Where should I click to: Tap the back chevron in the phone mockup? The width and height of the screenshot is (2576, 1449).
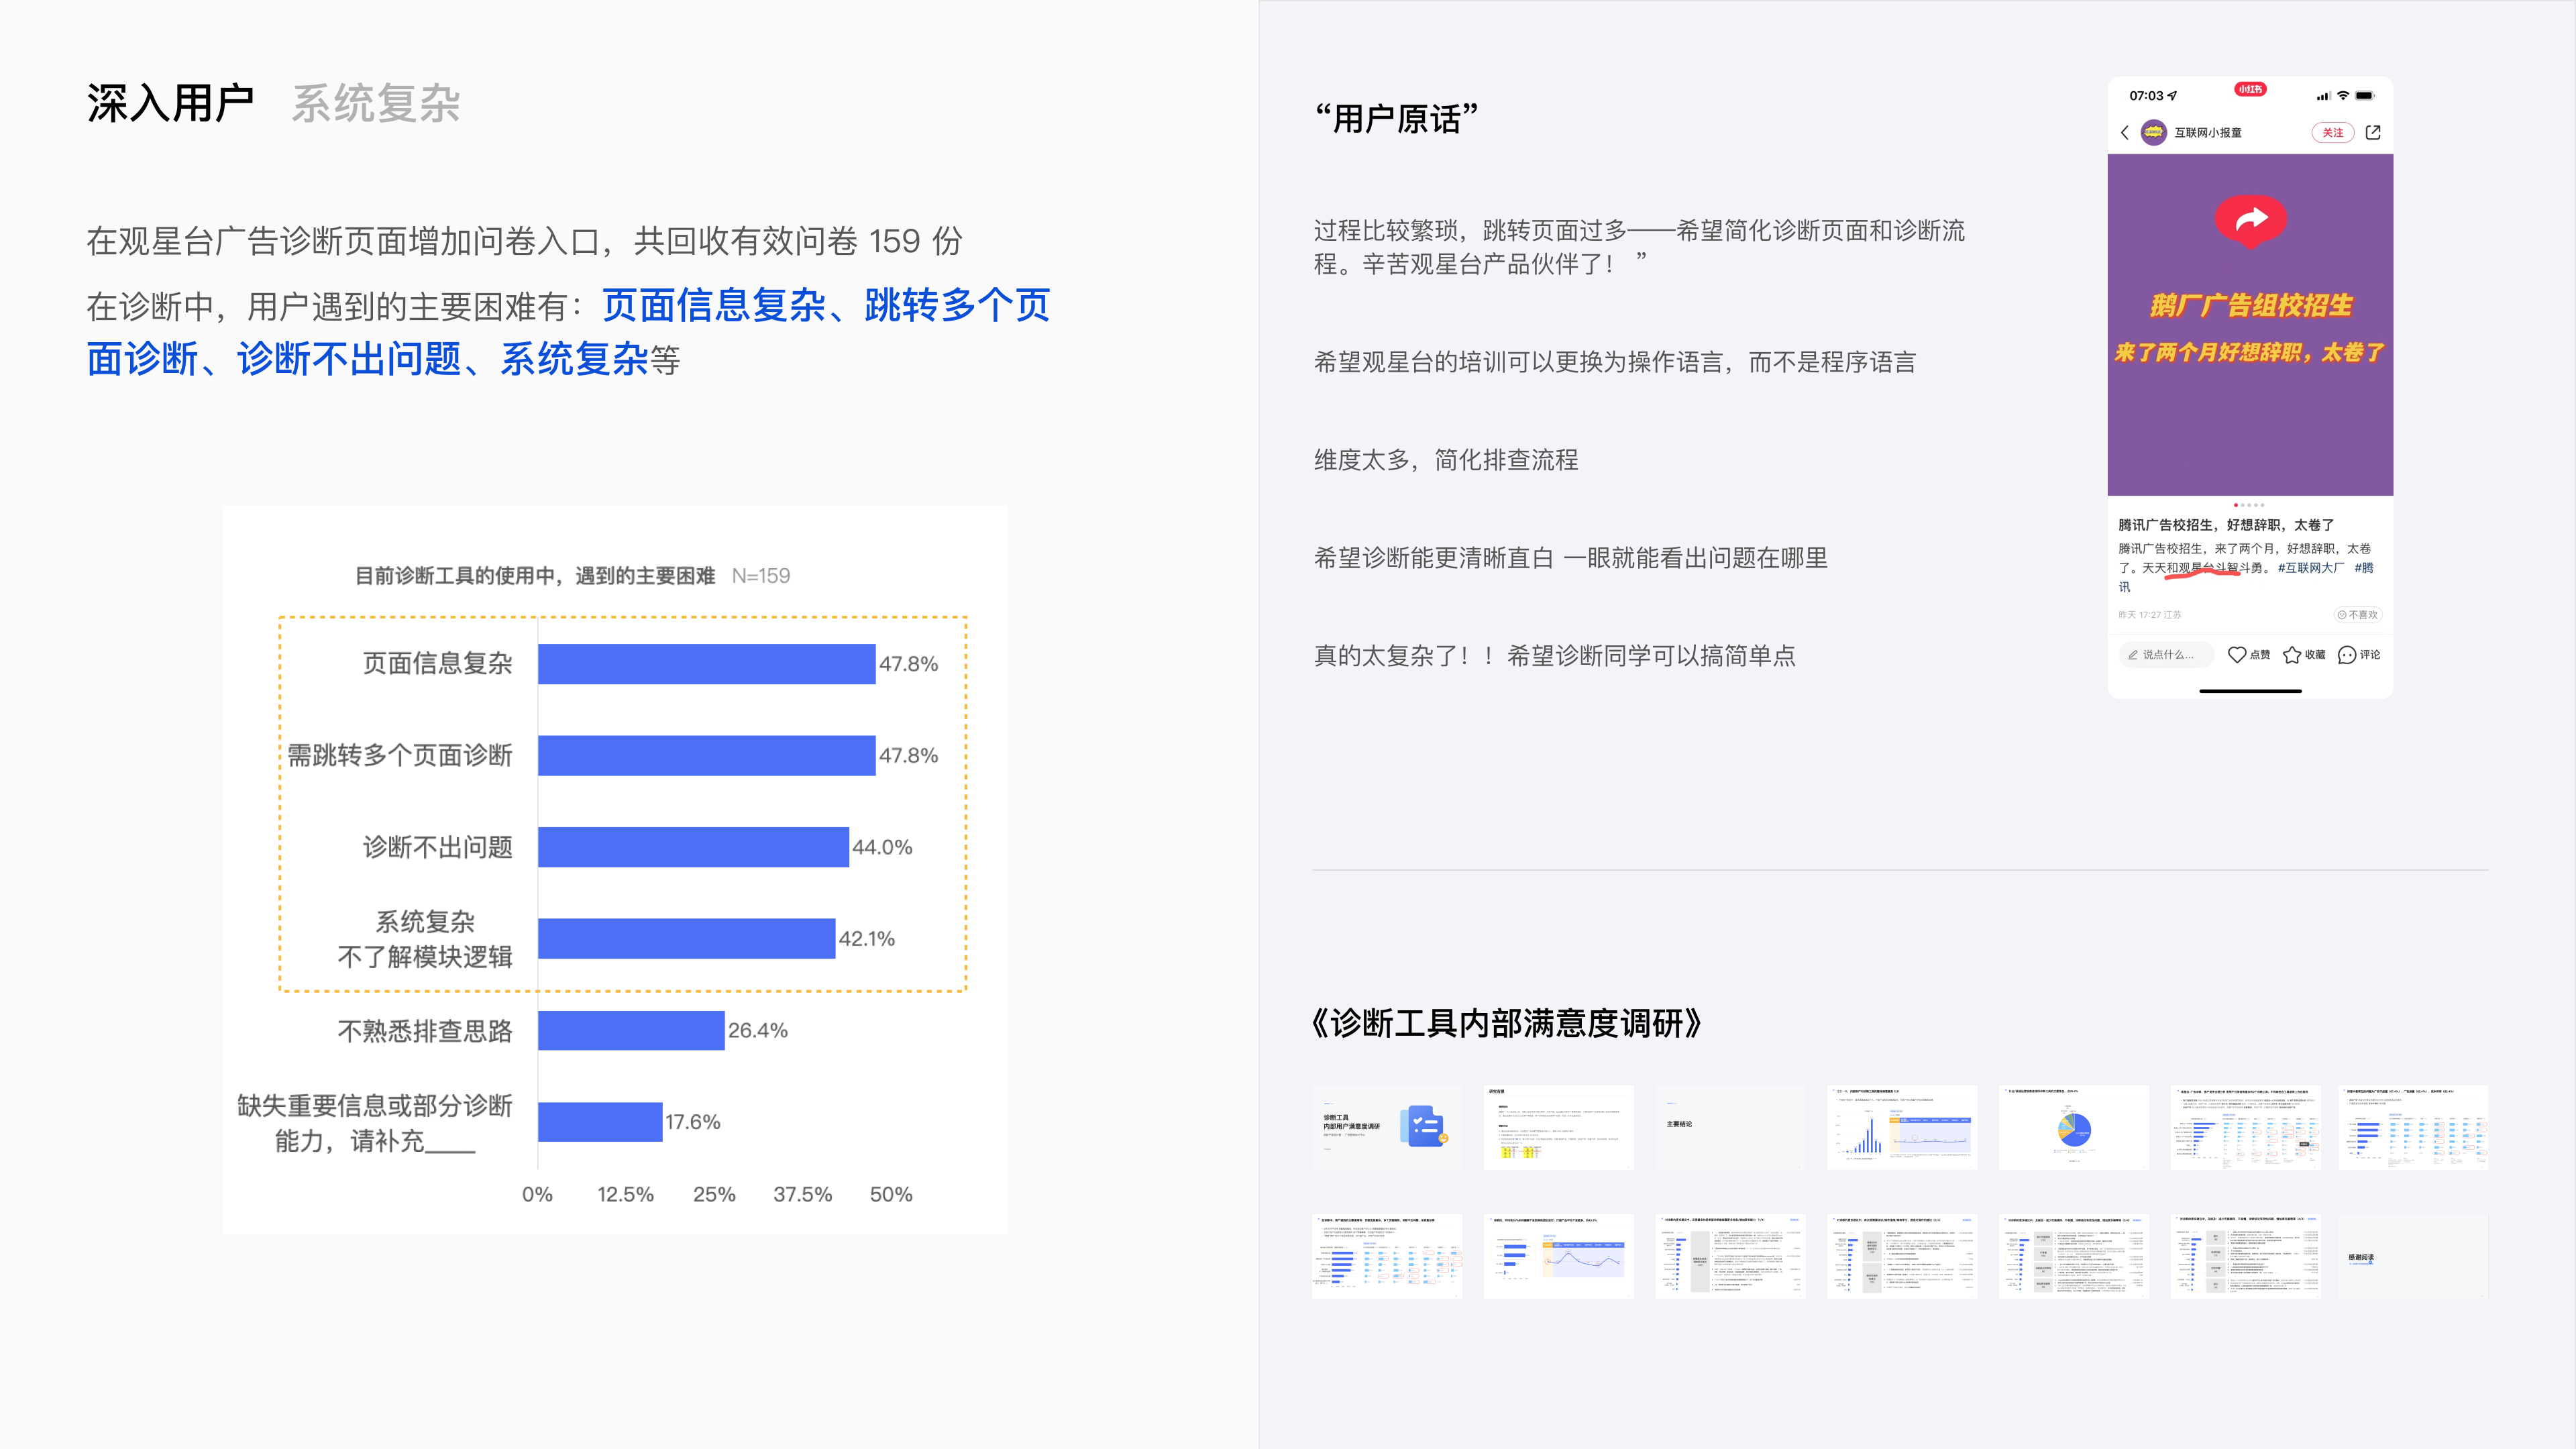coord(2125,132)
